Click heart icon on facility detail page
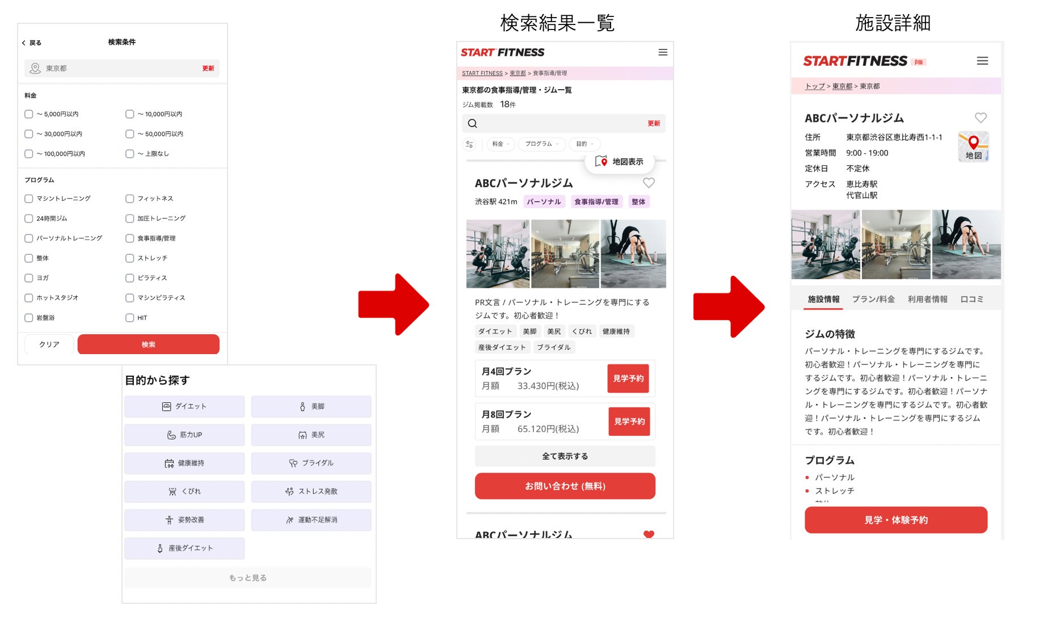1060x622 pixels. click(x=981, y=117)
